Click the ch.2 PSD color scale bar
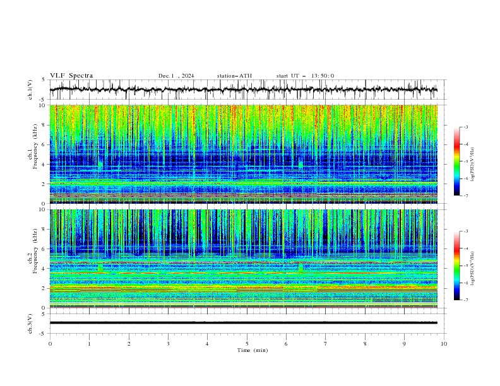Screen dimensions: 500x386 click(456, 266)
